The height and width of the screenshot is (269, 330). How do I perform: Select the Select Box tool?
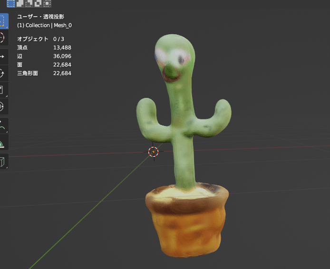click(3, 21)
